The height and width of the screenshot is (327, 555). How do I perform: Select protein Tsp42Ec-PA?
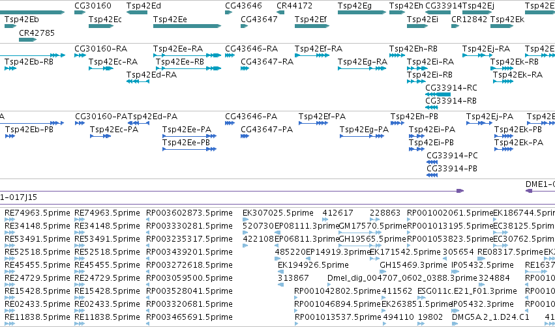(x=114, y=130)
